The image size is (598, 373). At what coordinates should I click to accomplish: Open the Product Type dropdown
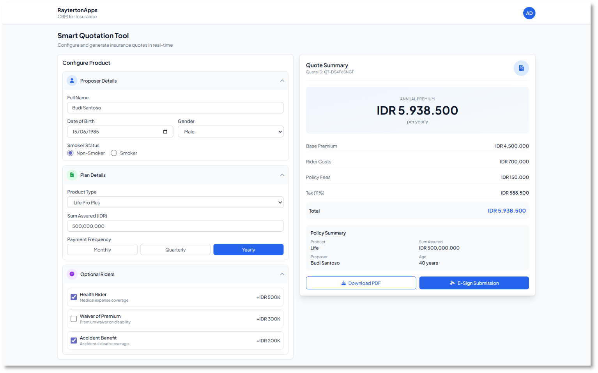coord(175,202)
